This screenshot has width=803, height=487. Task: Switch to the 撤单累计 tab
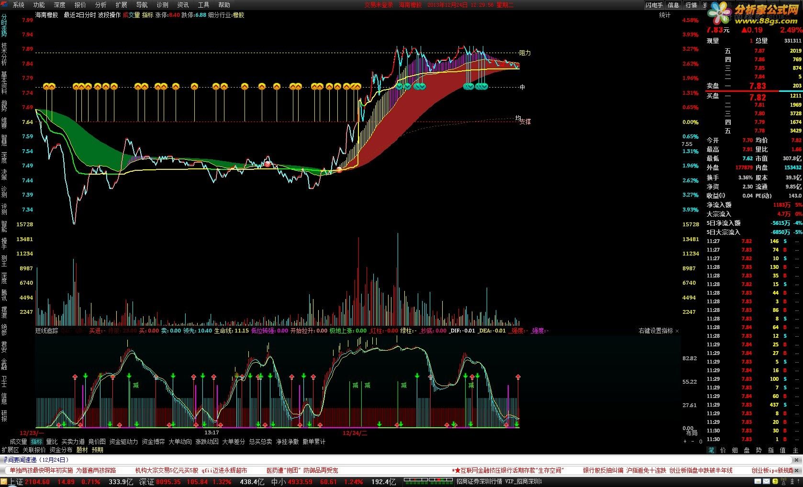click(314, 442)
